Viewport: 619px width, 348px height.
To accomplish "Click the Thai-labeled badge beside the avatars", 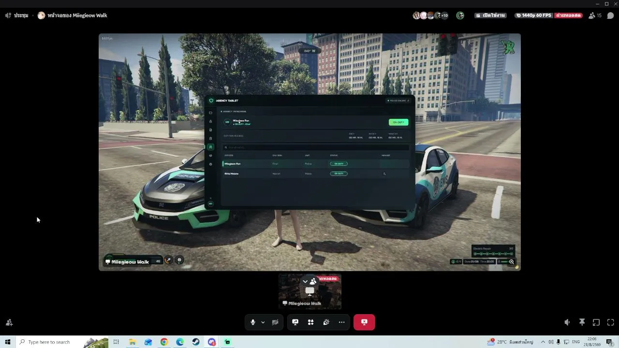I will (491, 15).
